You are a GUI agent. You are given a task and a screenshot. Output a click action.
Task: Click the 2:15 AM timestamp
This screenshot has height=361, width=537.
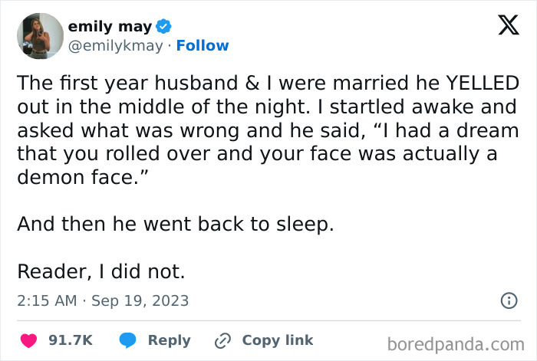[47, 300]
